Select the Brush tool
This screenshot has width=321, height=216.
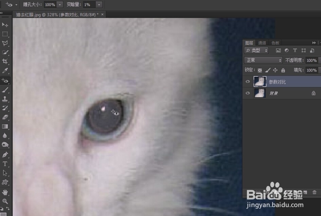coord(5,90)
